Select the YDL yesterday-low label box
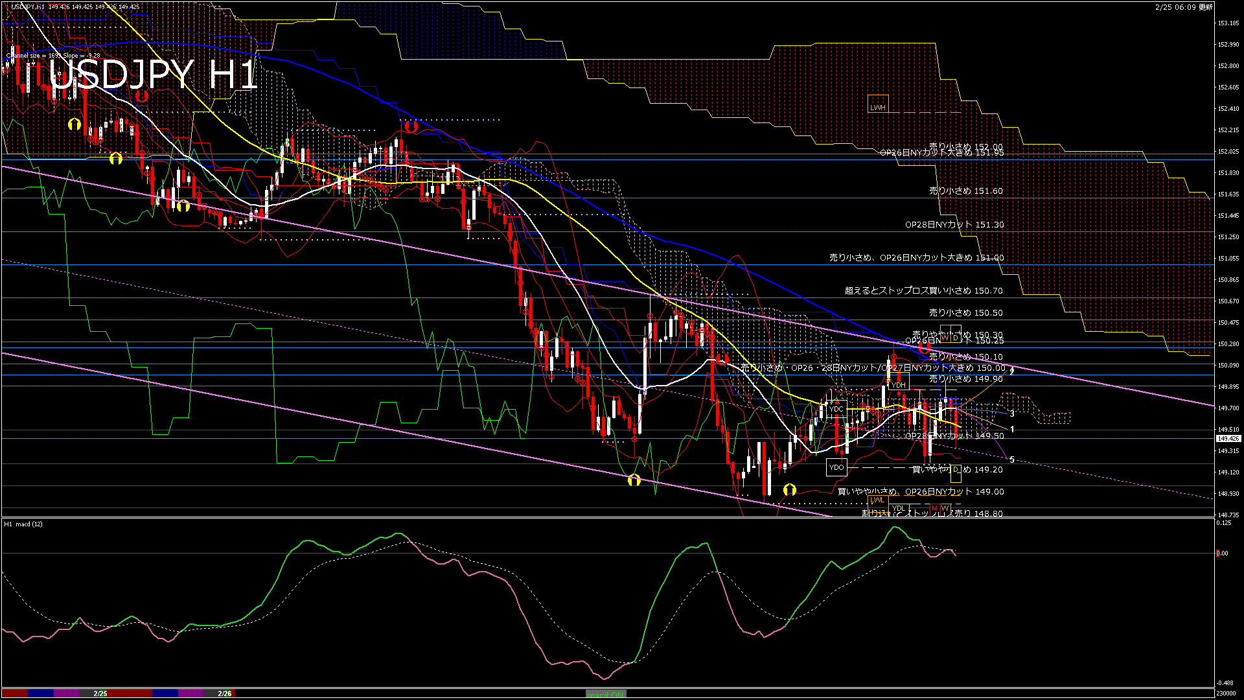1244x700 pixels. (x=898, y=508)
